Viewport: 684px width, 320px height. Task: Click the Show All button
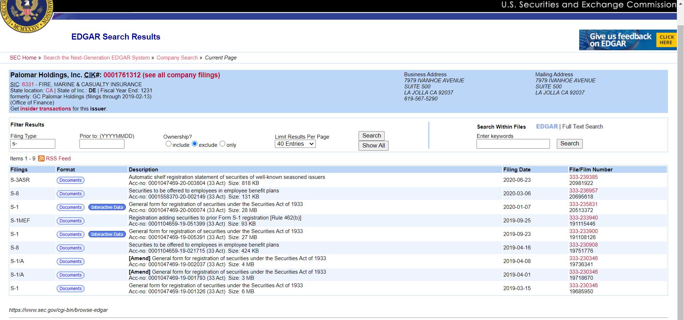point(374,146)
